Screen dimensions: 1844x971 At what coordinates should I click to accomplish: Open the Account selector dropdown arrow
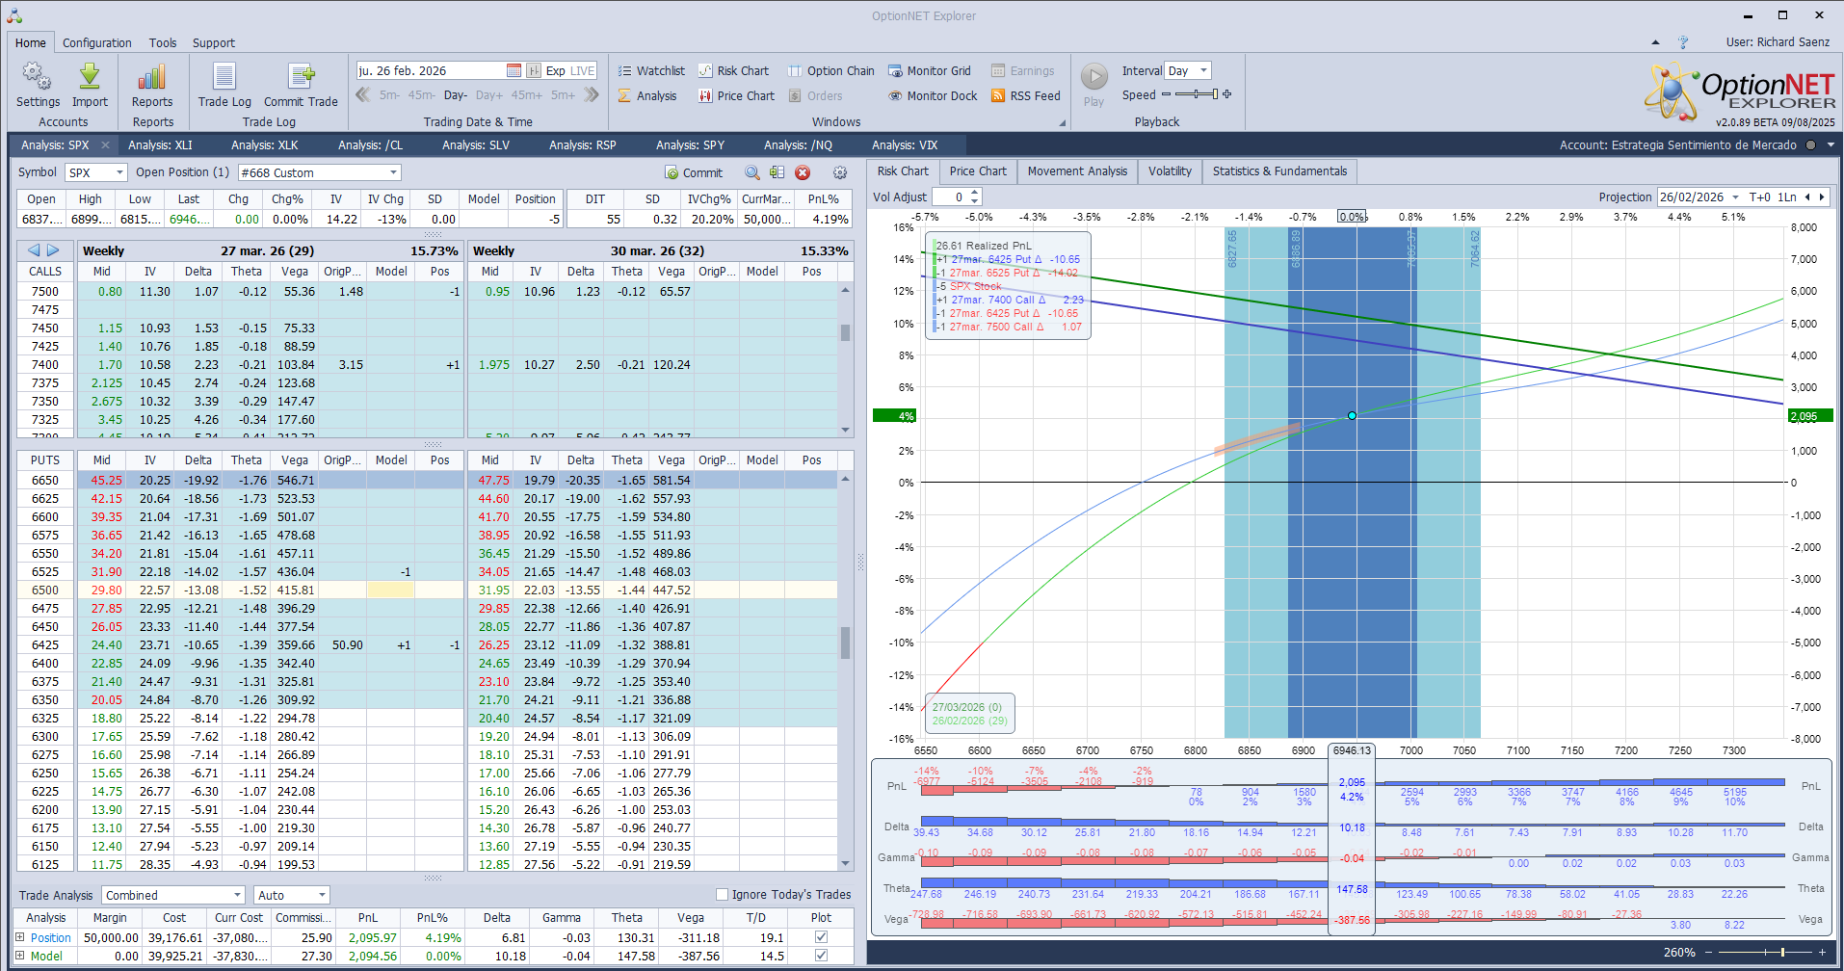[1831, 145]
